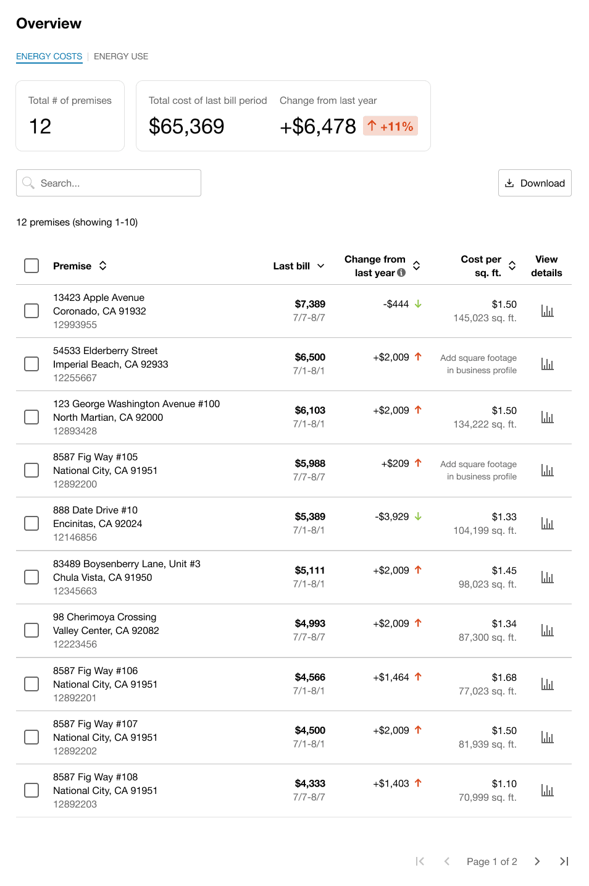This screenshot has height=886, width=589.
Task: View details chart for 8587 Fig Way #108
Action: [547, 790]
